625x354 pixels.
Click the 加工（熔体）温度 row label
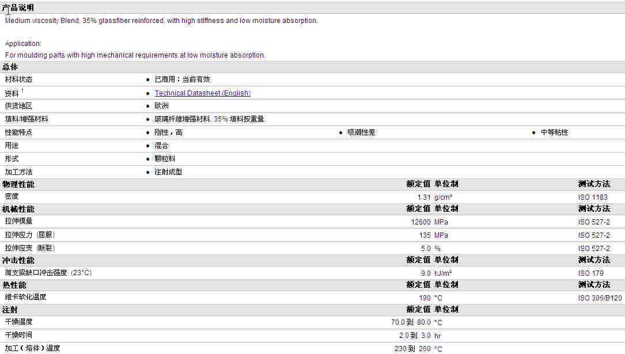[x=32, y=348]
